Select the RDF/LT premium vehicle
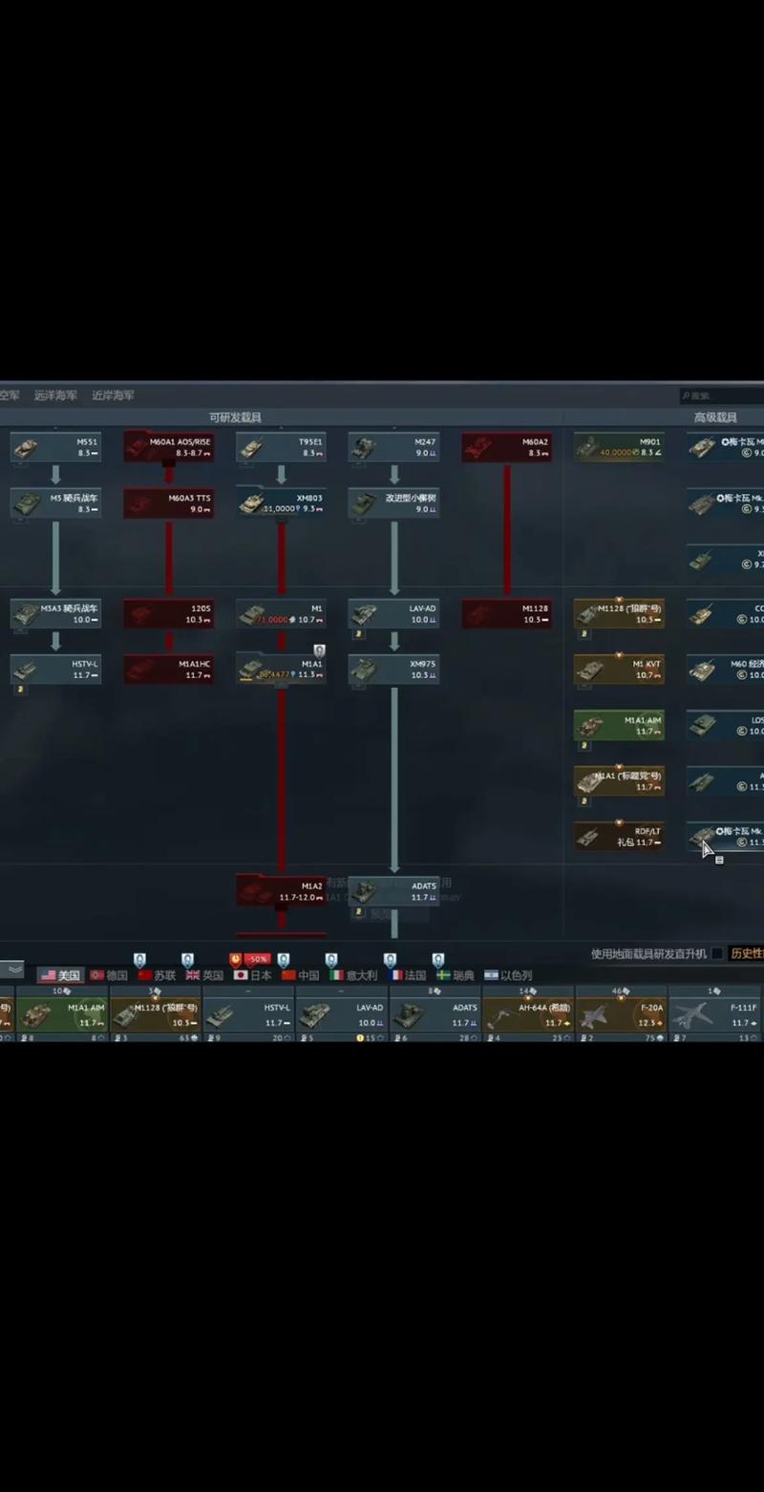The width and height of the screenshot is (764, 1492). 619,837
